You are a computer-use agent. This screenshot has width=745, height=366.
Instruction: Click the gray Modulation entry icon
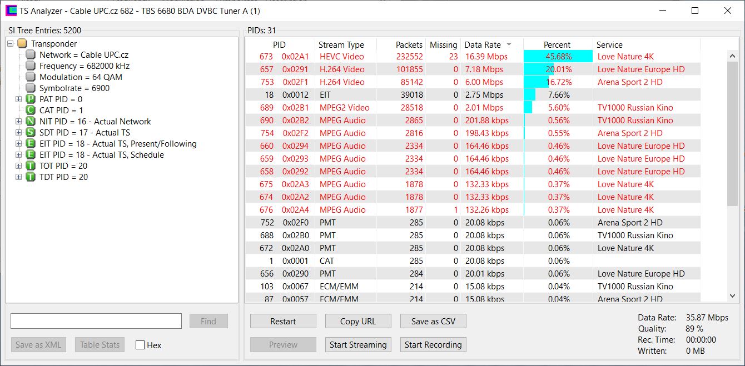31,77
